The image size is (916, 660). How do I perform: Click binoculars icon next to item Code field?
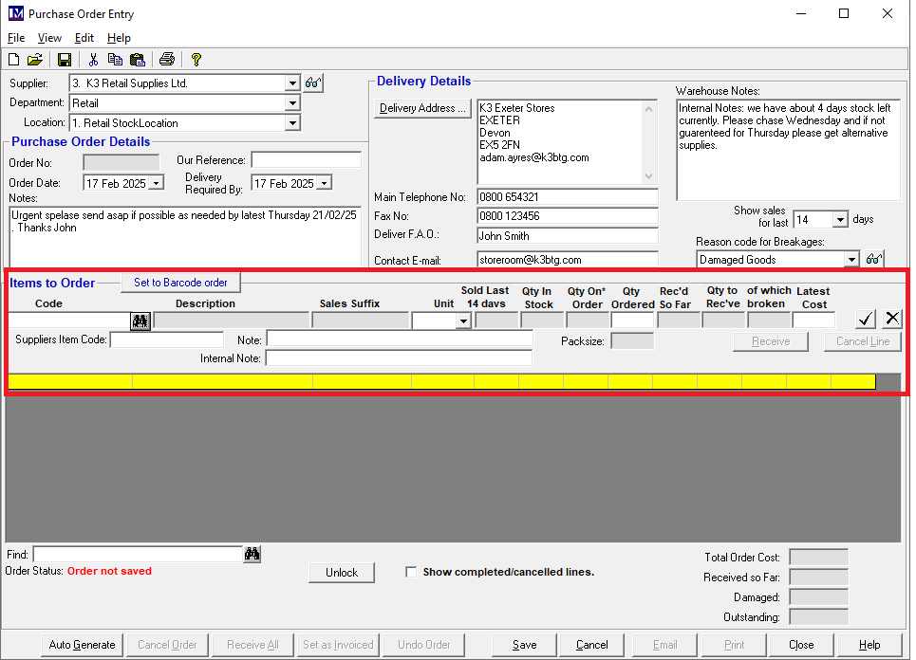pyautogui.click(x=141, y=321)
